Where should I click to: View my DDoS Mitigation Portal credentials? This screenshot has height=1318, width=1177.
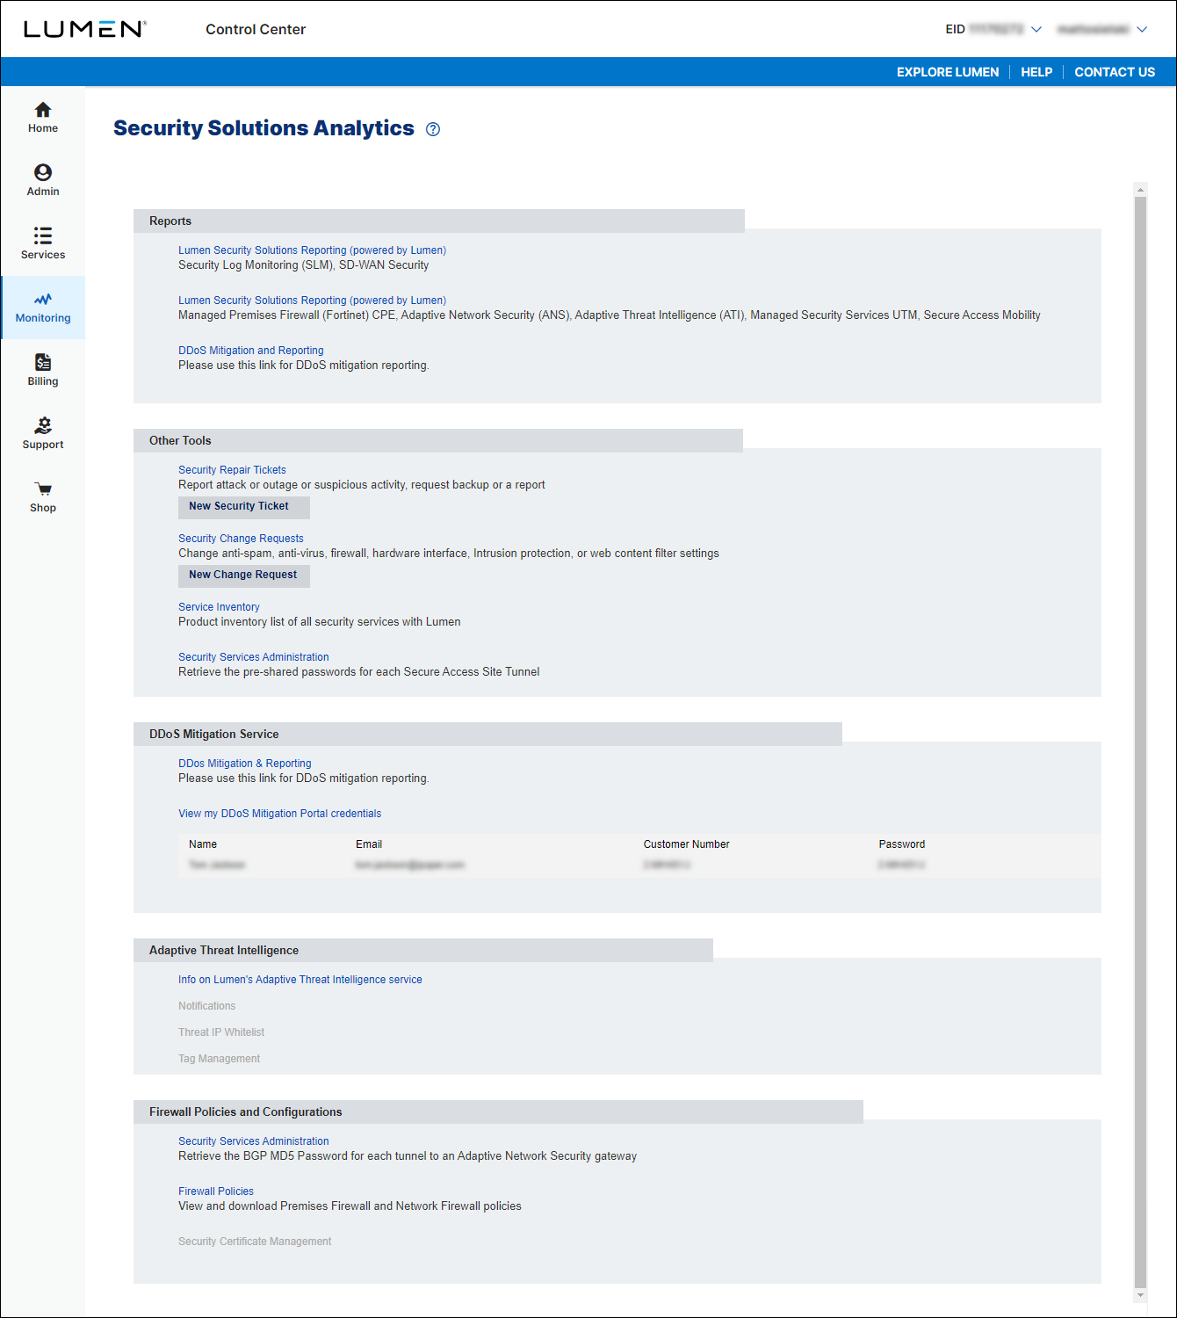pos(279,814)
